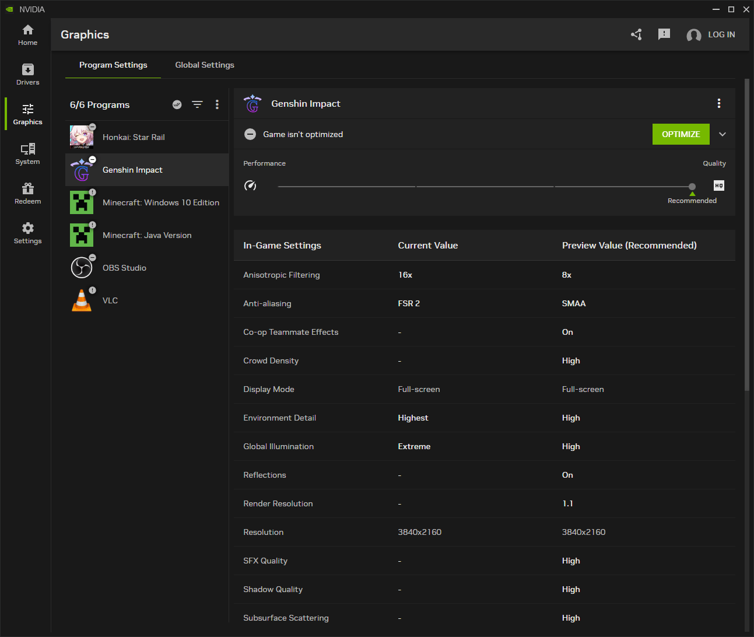Viewport: 754px width, 637px height.
Task: Switch to the Global Settings tab
Action: (x=205, y=65)
